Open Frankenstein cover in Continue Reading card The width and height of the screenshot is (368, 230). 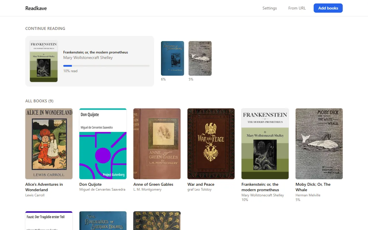pyautogui.click(x=44, y=61)
